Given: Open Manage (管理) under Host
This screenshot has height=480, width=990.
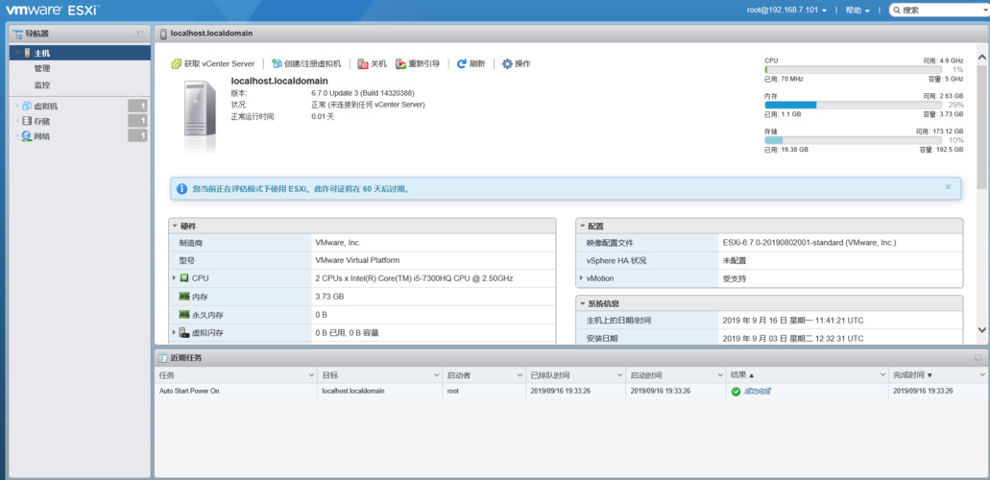Looking at the screenshot, I should pyautogui.click(x=42, y=69).
